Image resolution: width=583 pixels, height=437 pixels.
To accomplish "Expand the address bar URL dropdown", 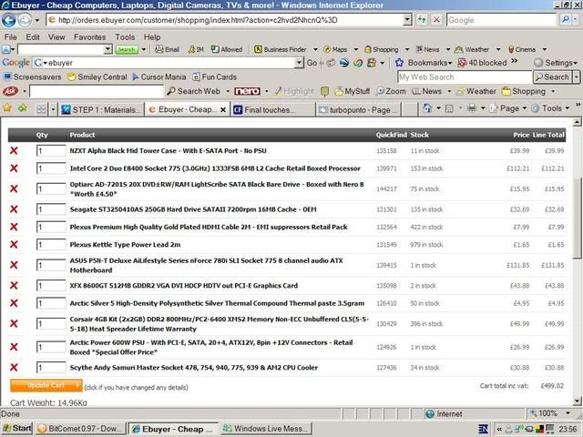I will coord(407,20).
